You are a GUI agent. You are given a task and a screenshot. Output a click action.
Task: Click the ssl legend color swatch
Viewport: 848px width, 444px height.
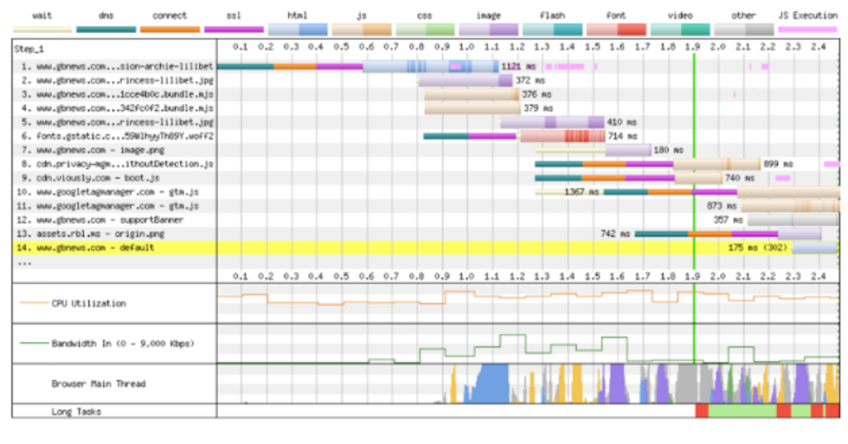234,29
